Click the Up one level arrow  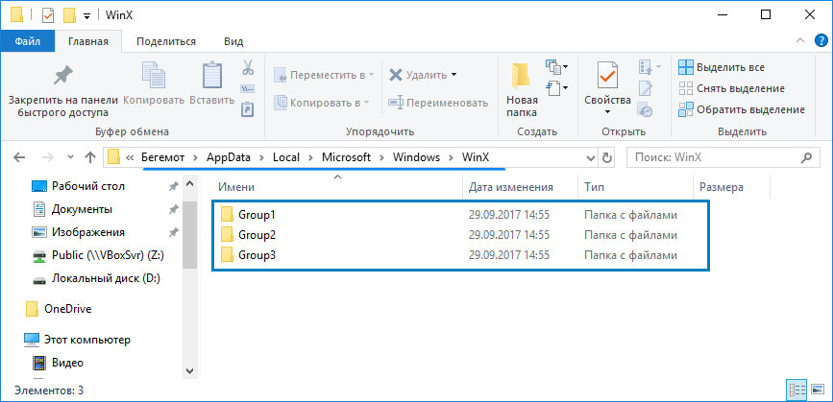(x=90, y=157)
